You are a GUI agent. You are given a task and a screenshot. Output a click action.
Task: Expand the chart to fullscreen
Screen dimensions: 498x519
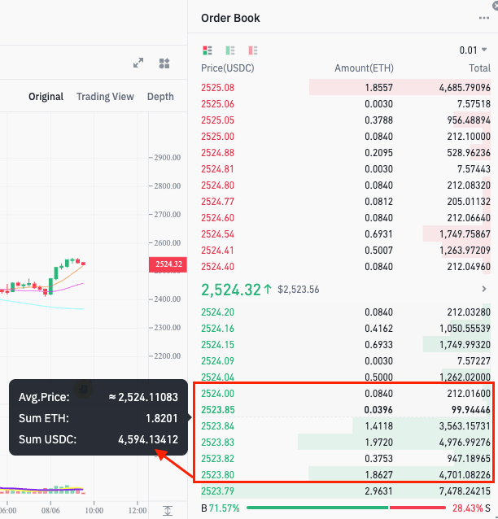(138, 63)
